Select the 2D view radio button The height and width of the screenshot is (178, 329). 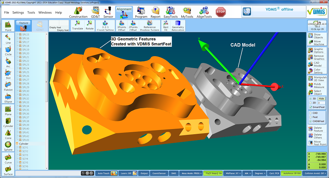pyautogui.click(x=310, y=103)
